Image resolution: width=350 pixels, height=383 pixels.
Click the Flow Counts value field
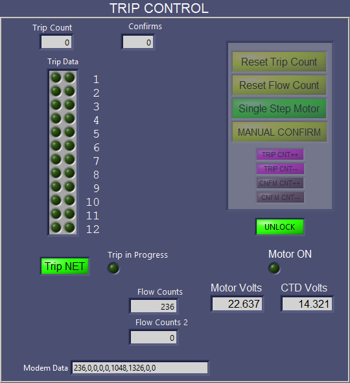(x=154, y=306)
